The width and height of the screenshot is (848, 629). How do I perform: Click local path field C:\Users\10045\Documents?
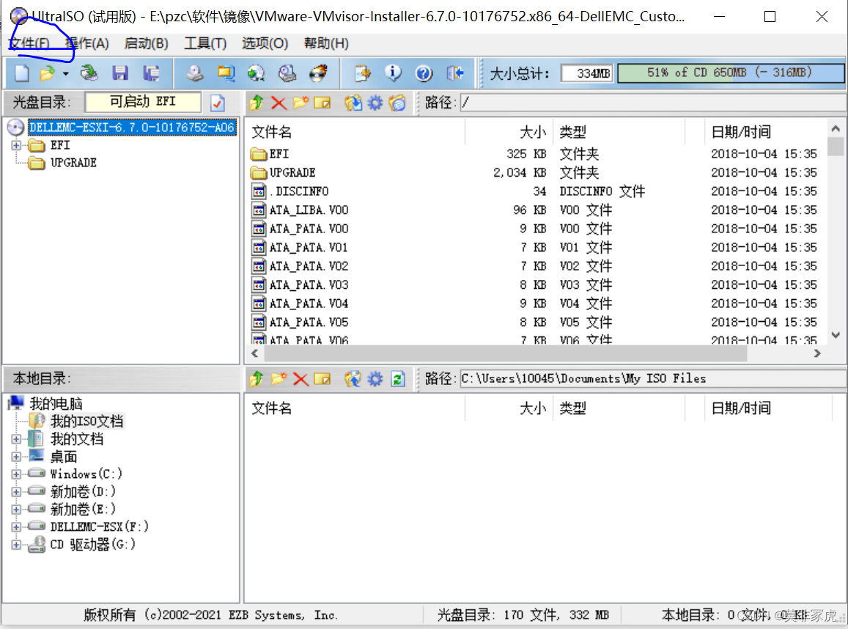point(653,378)
